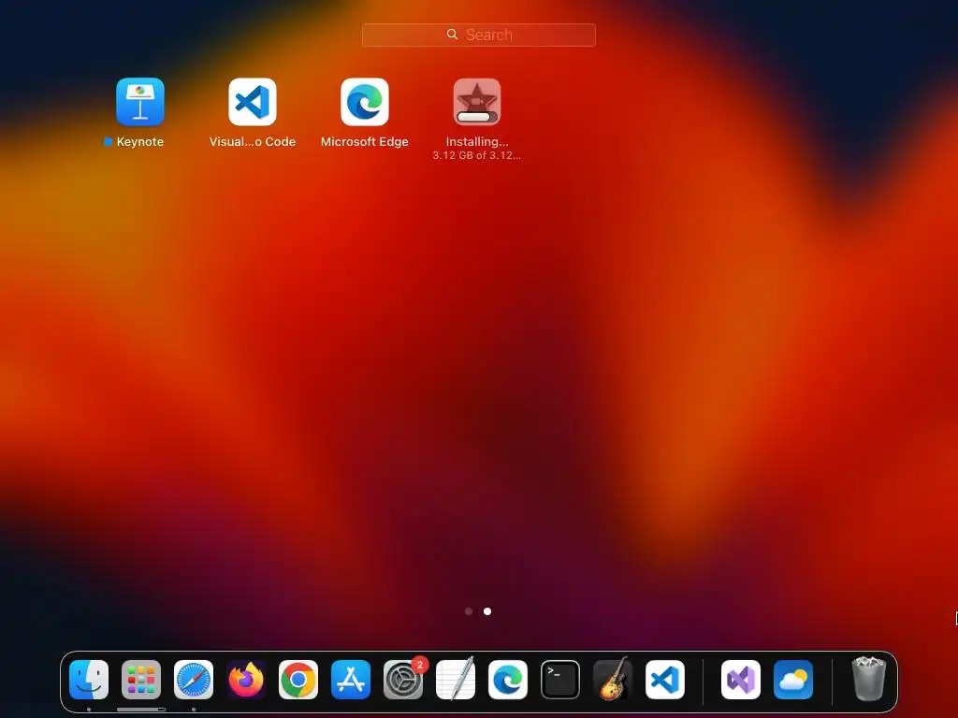Viewport: 958px width, 718px height.
Task: Open Terminal from the Dock
Action: [560, 680]
